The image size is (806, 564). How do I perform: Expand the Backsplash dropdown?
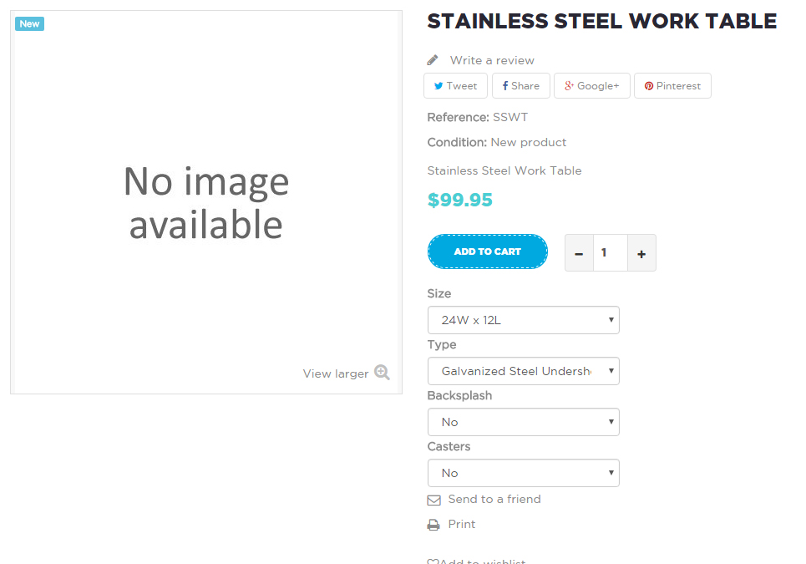coord(523,422)
